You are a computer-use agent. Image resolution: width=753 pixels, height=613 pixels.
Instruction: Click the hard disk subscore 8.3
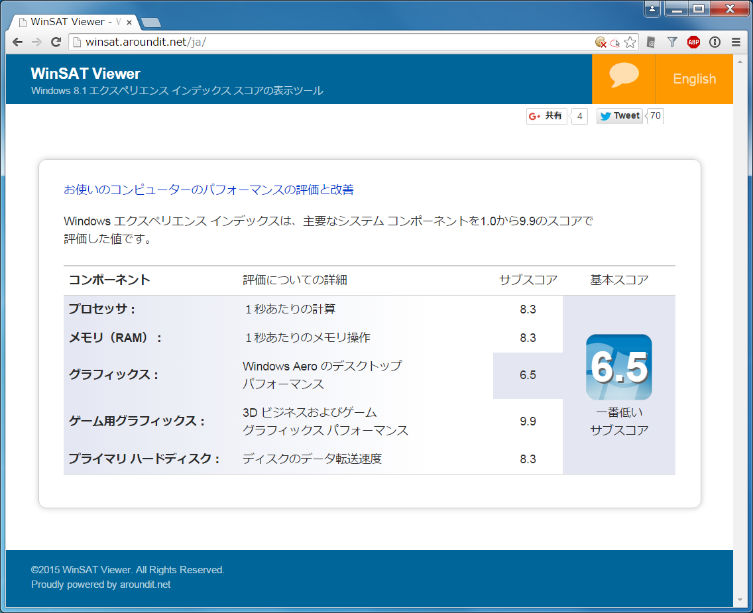click(x=528, y=459)
